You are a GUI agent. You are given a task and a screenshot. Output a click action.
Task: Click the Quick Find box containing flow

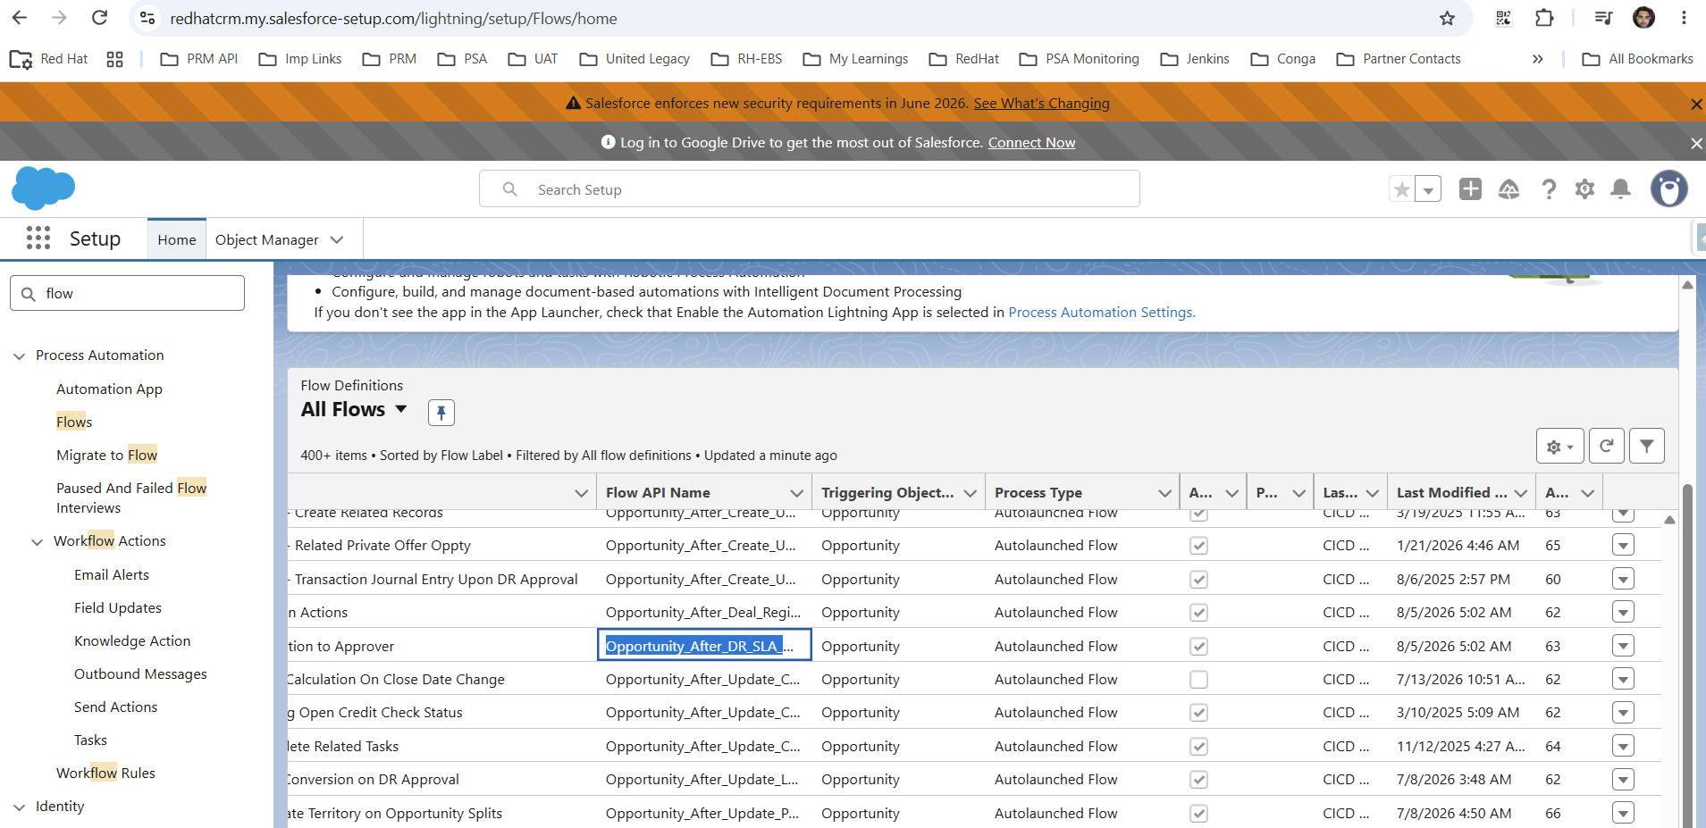[127, 293]
